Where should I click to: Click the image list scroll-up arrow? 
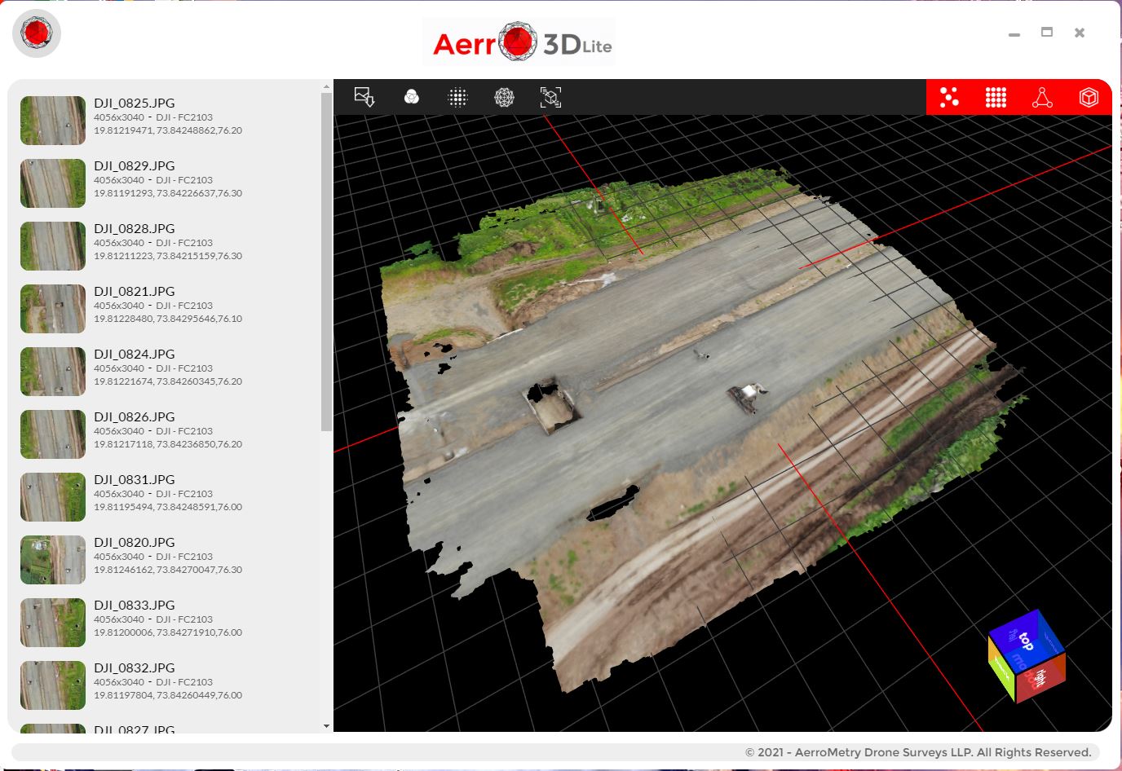[x=326, y=86]
